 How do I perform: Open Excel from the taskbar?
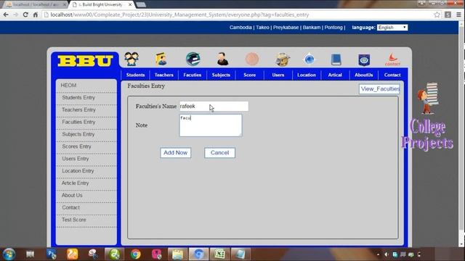tap(219, 254)
